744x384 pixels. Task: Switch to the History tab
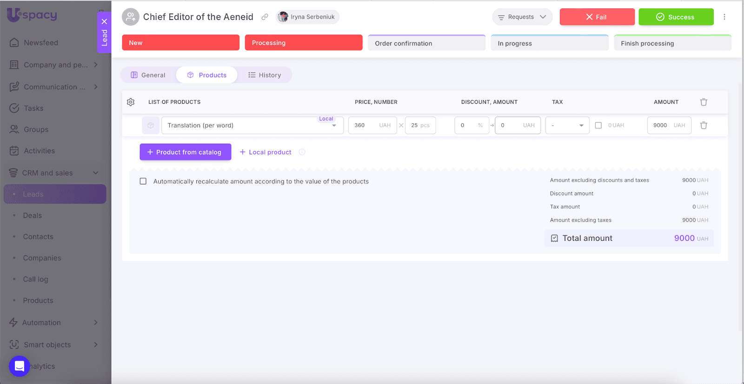click(x=265, y=75)
